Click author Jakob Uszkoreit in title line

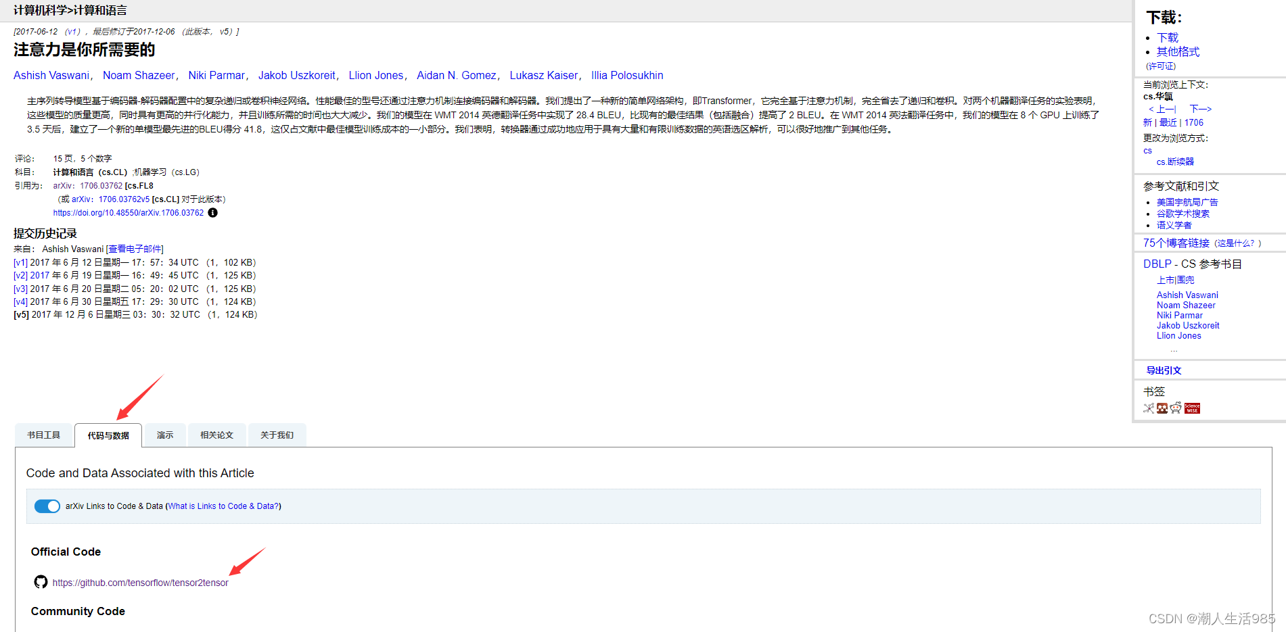click(297, 76)
